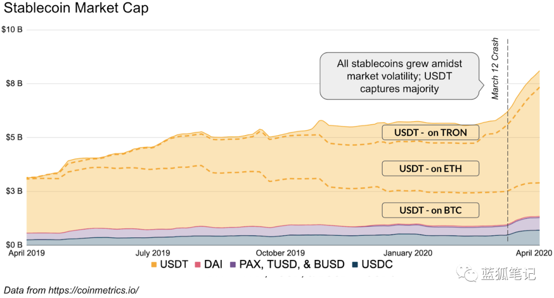Toggle the USDC legend label
The image size is (554, 298).
pyautogui.click(x=377, y=265)
